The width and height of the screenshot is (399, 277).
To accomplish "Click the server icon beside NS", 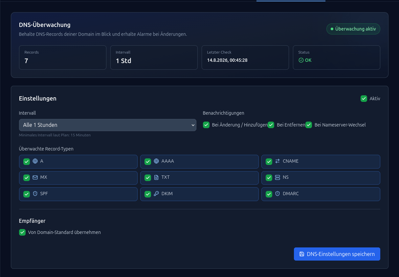I will click(x=277, y=177).
